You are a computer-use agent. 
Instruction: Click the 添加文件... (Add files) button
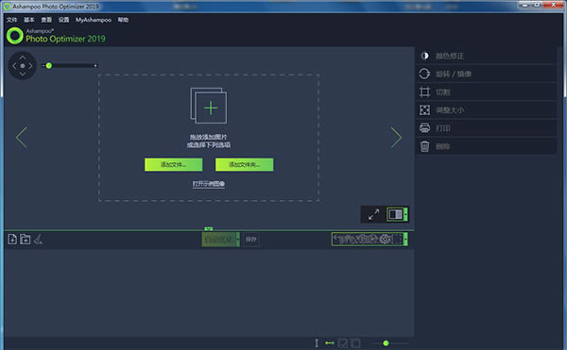point(174,164)
